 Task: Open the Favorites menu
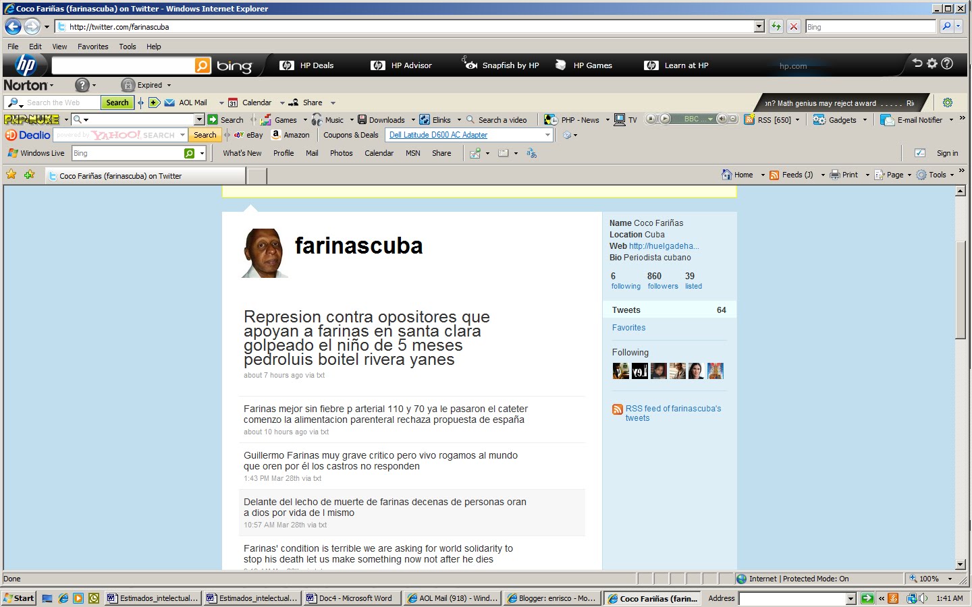pos(92,47)
